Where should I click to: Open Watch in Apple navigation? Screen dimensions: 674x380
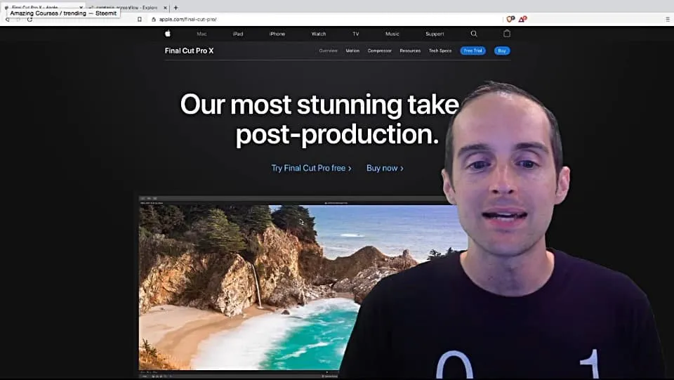click(319, 34)
